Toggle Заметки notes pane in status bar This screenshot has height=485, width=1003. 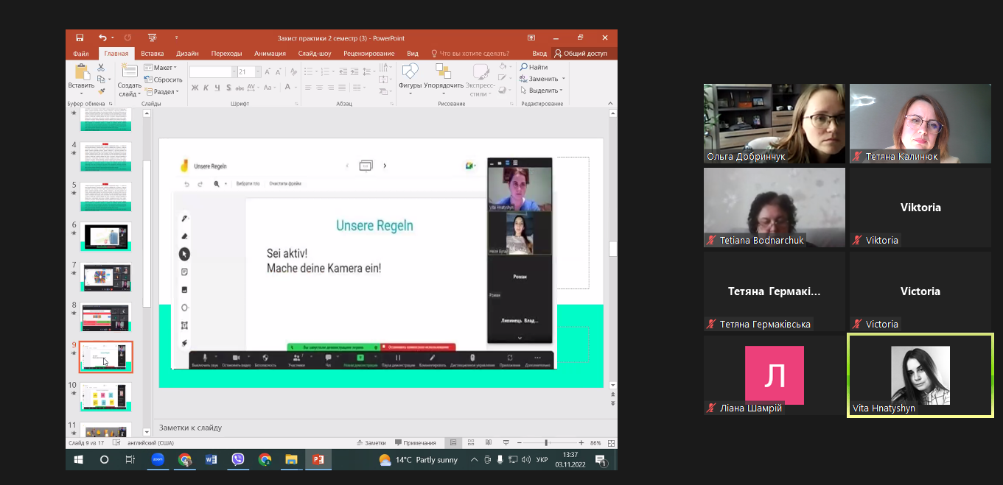click(x=371, y=443)
